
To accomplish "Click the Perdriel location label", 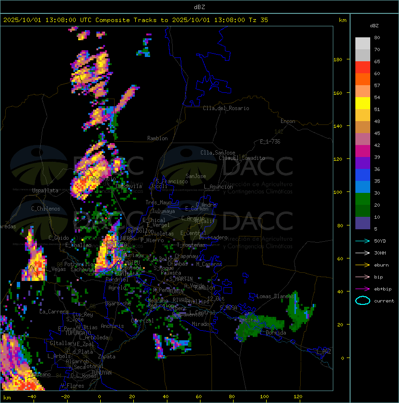I will pos(117,280).
